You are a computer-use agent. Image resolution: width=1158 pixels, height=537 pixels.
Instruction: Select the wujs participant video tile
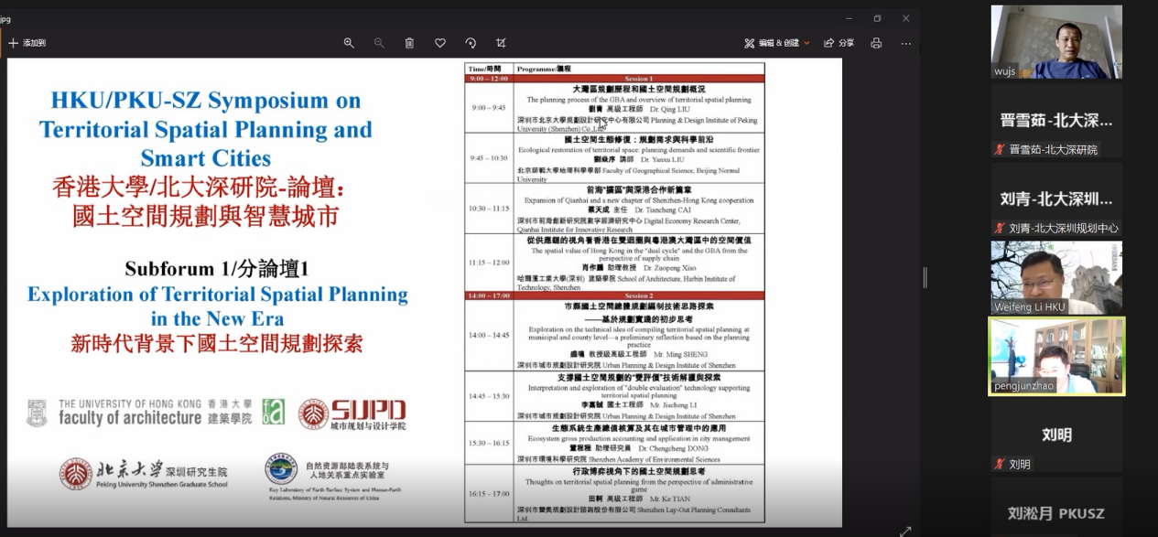1056,42
